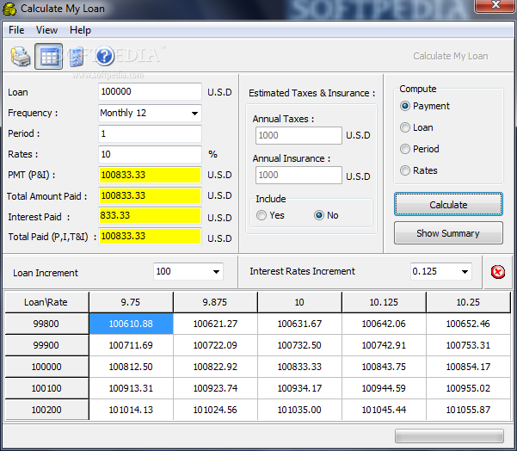
Task: Click the table cell 100955.02
Action: (469, 388)
